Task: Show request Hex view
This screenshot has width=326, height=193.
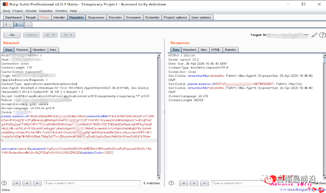Action: (x=53, y=50)
